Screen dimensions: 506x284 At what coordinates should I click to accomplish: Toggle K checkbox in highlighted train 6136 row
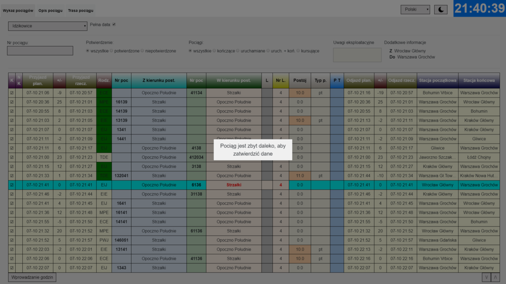pyautogui.click(x=12, y=185)
